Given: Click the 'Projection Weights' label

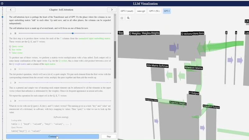Looking at the screenshot, I should tap(178, 103).
